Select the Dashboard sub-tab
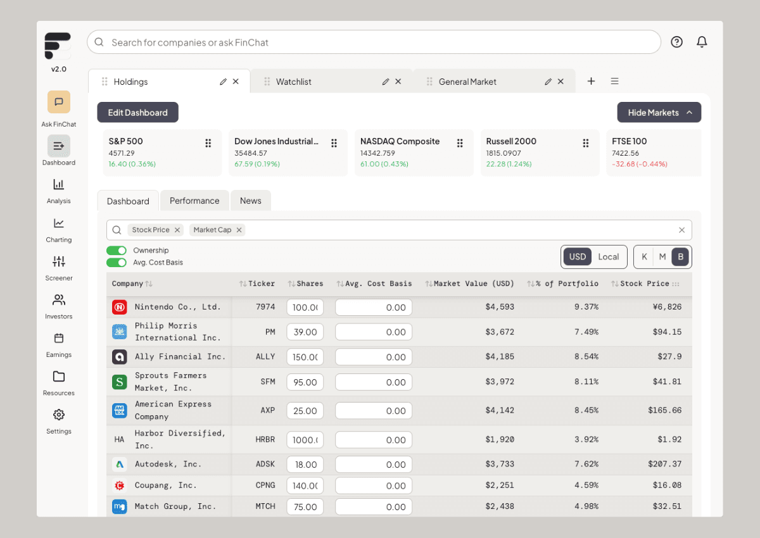 coord(128,201)
